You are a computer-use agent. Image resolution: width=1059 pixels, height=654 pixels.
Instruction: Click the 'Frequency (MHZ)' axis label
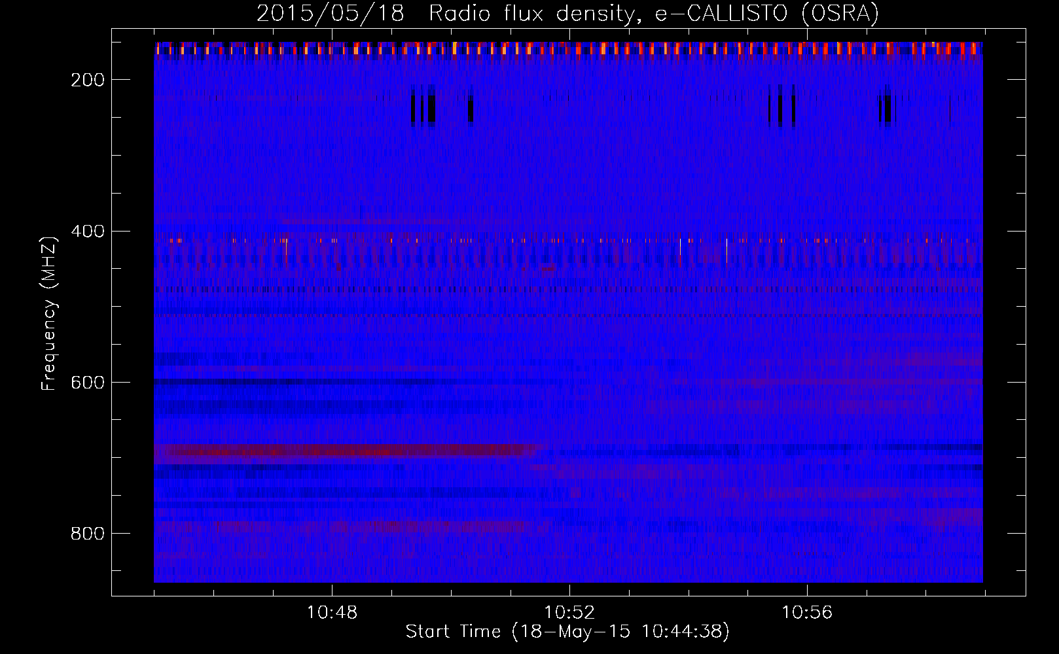(x=49, y=314)
